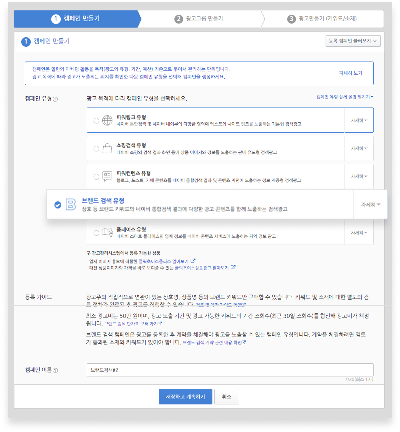Click external link icon after 클릭초이스상품광고 알아보기
Screen dimensions: 400x432
[x=233, y=267]
